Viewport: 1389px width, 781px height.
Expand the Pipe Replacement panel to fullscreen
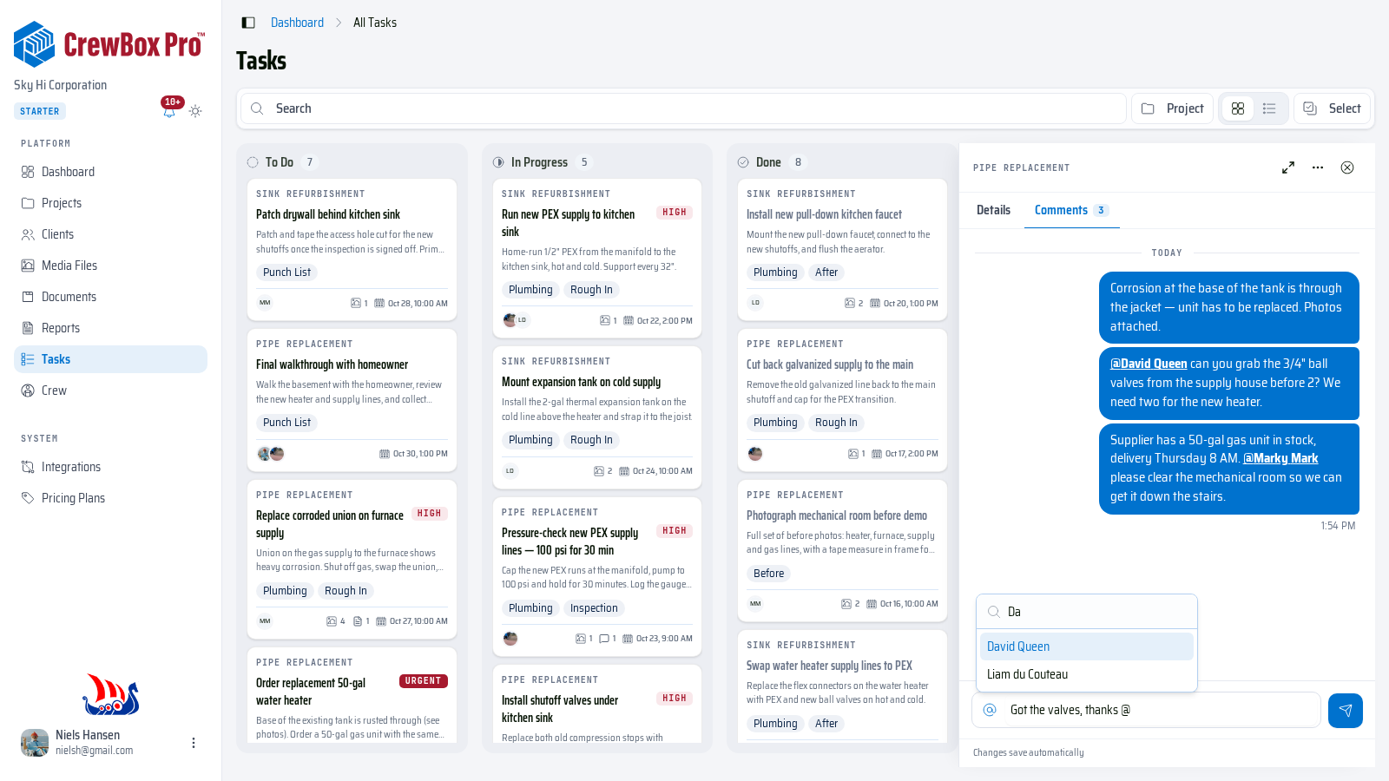point(1288,167)
